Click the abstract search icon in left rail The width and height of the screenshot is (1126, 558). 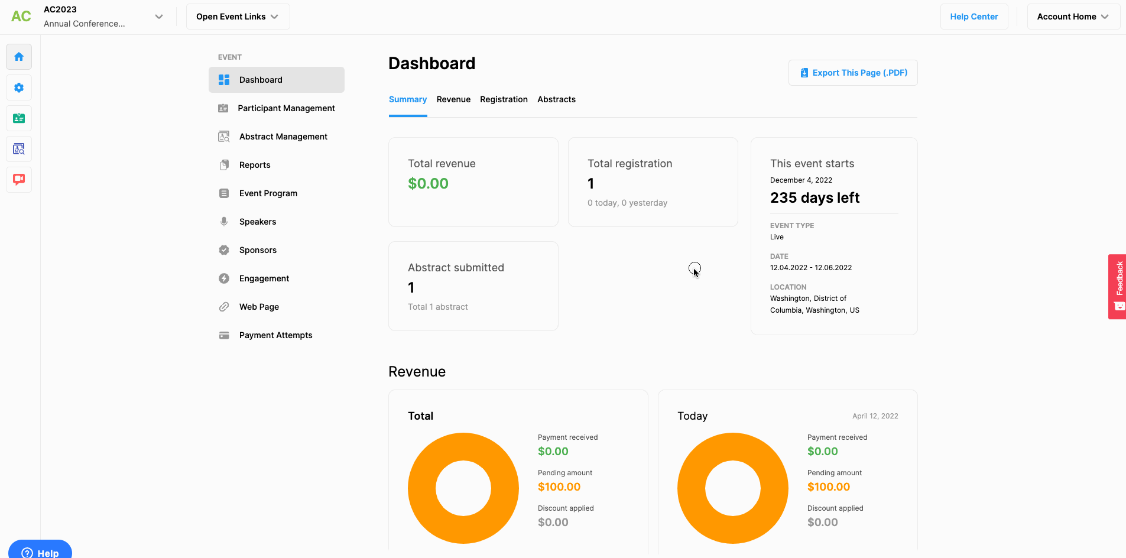[x=19, y=149]
